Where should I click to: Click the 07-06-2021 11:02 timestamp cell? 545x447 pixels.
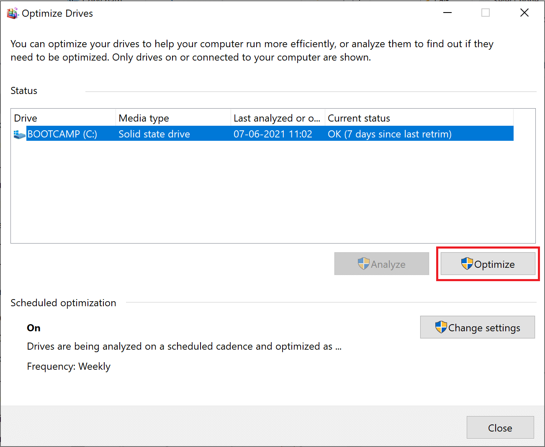click(x=273, y=134)
